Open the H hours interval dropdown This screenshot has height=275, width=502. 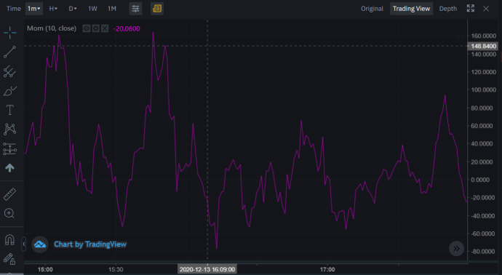click(53, 9)
